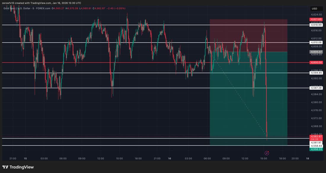This screenshot has height=173, width=326.
Task: Click the Gold Spot / U.S. Dollar symbol title
Action: point(17,8)
